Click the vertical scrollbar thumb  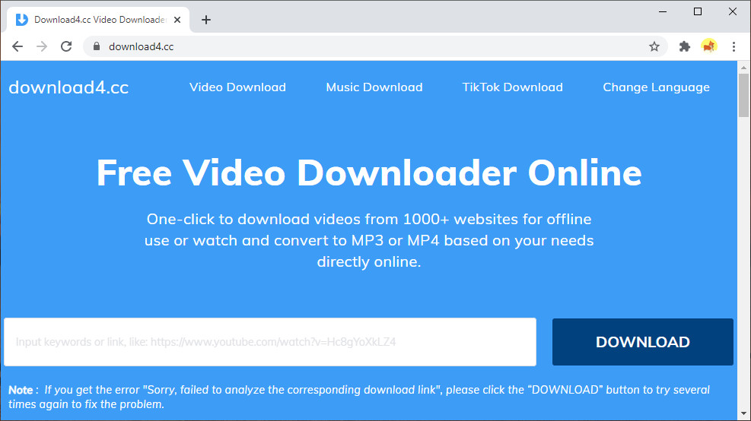744,96
